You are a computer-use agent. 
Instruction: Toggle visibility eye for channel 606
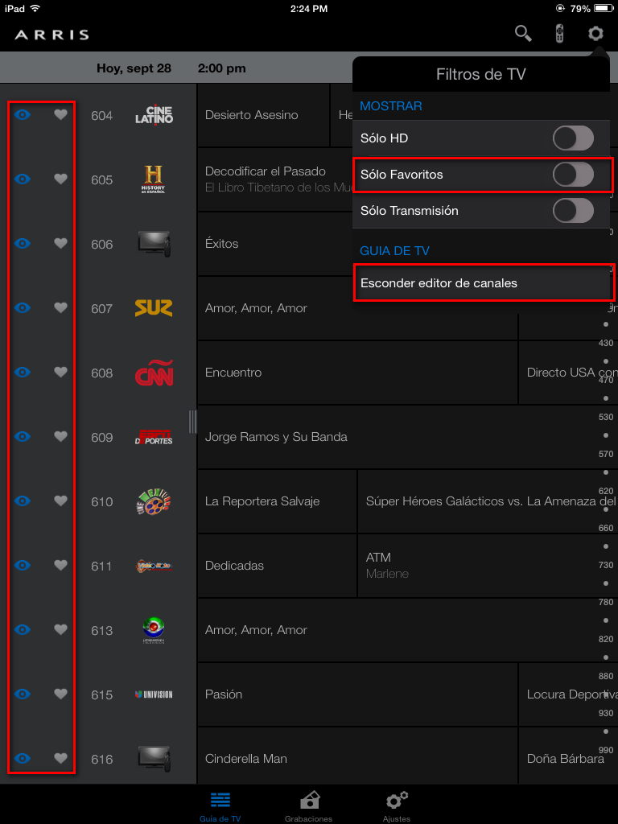[x=22, y=243]
